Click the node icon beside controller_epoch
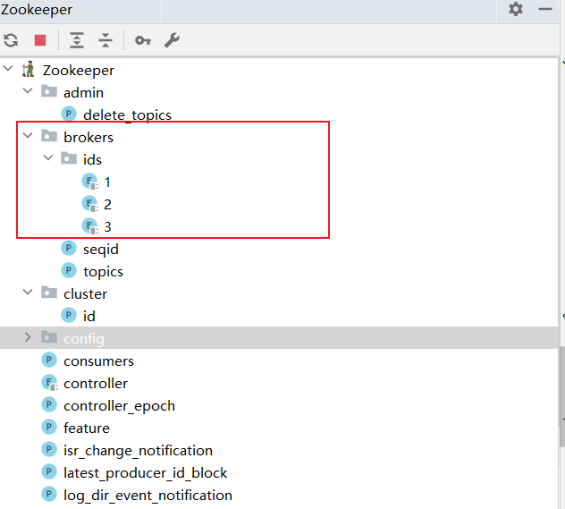This screenshot has width=565, height=509. [x=49, y=404]
